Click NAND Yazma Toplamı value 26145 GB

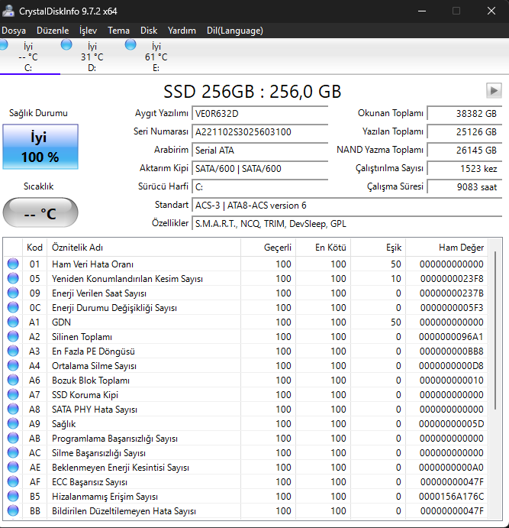click(465, 151)
